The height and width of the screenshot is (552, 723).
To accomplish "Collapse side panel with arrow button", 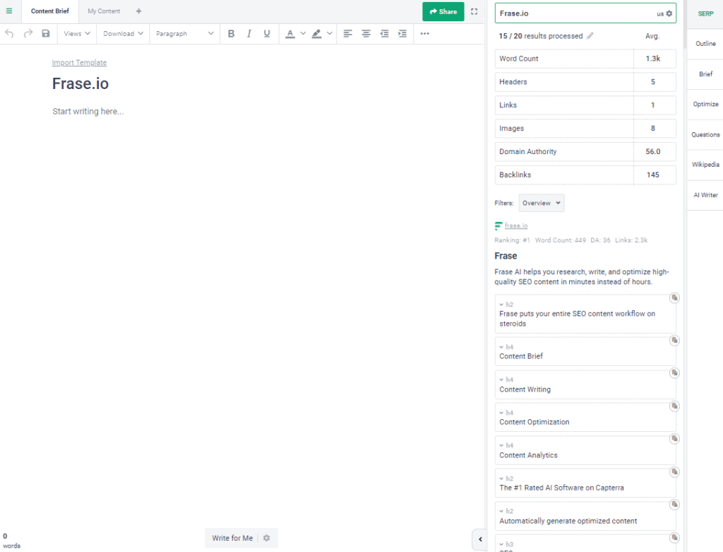I will [x=480, y=539].
